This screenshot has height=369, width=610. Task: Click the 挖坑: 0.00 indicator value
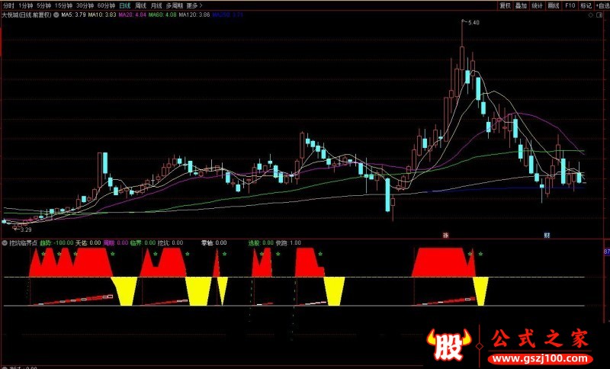pos(170,243)
